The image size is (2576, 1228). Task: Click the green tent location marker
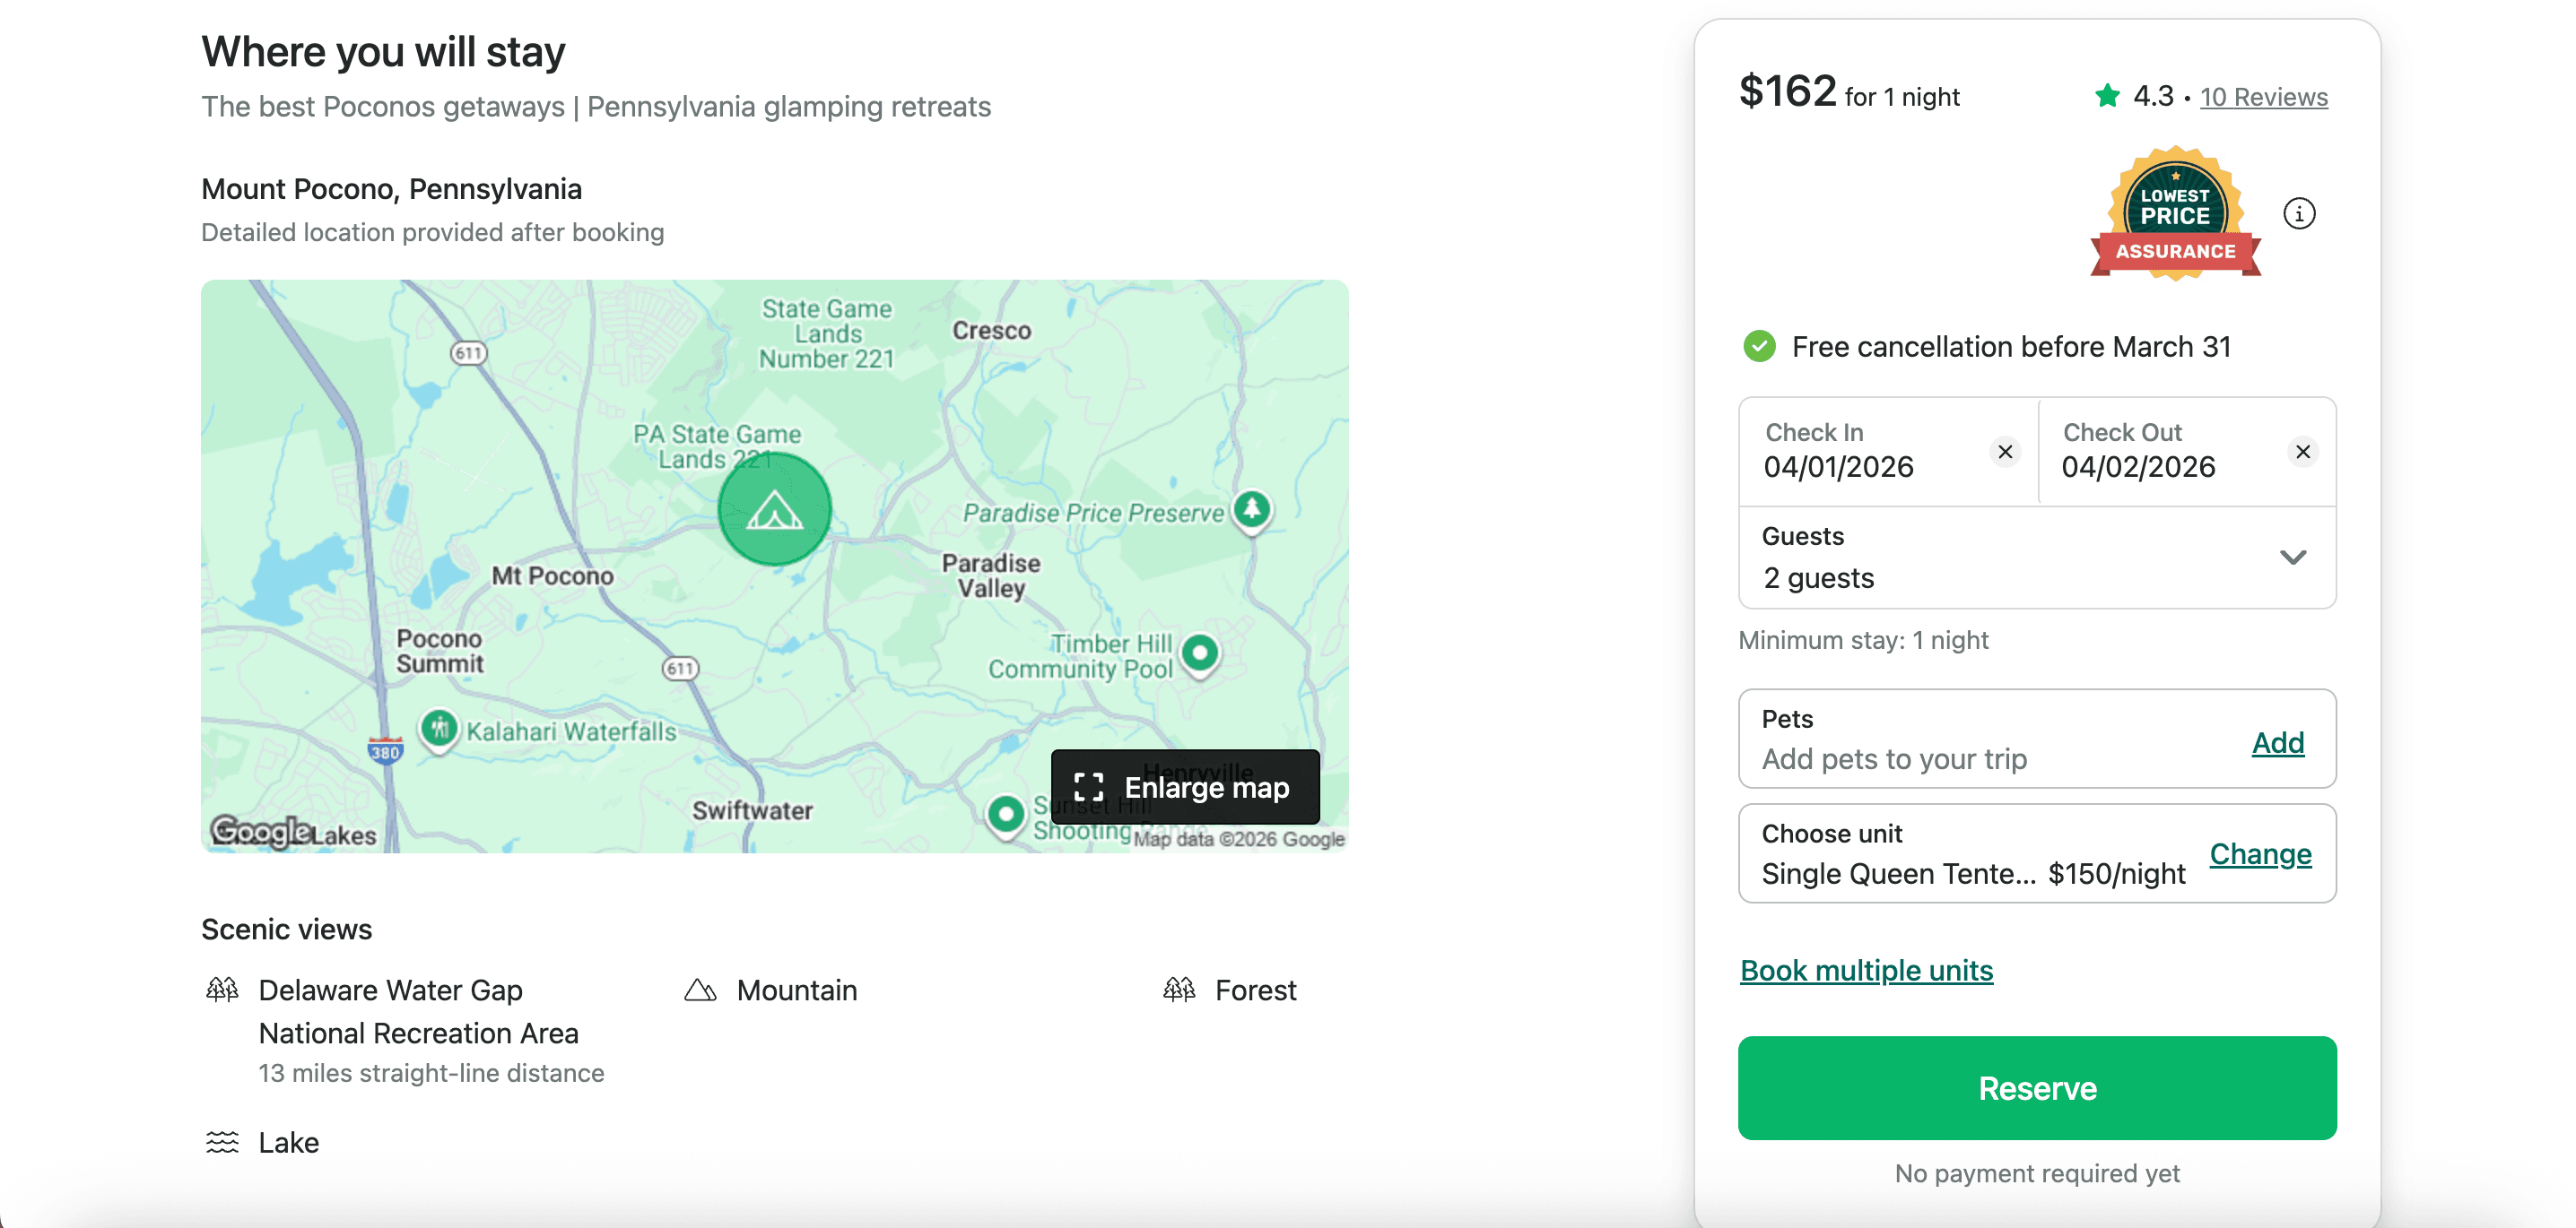pyautogui.click(x=774, y=510)
